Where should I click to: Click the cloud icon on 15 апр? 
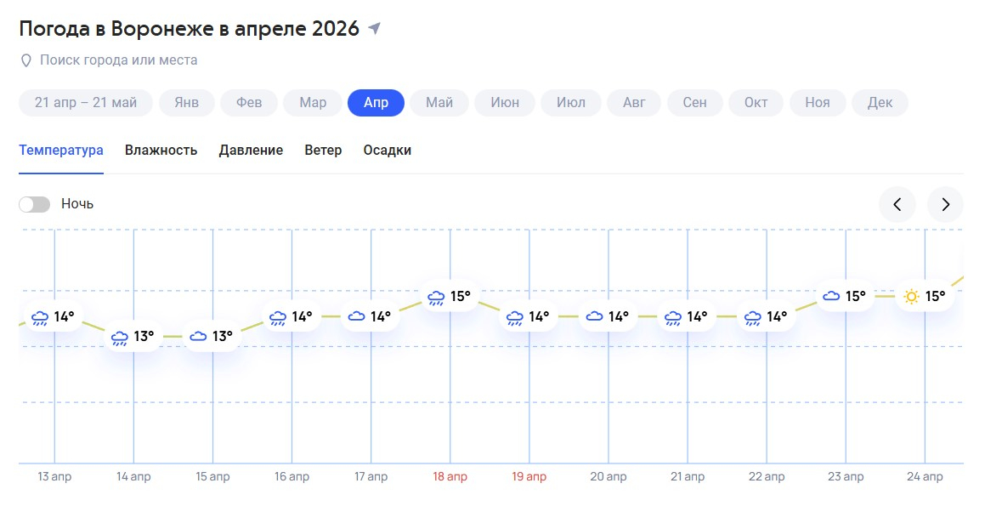point(198,337)
